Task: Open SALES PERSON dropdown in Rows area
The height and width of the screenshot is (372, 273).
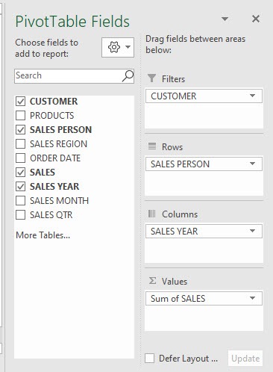Action: 252,164
